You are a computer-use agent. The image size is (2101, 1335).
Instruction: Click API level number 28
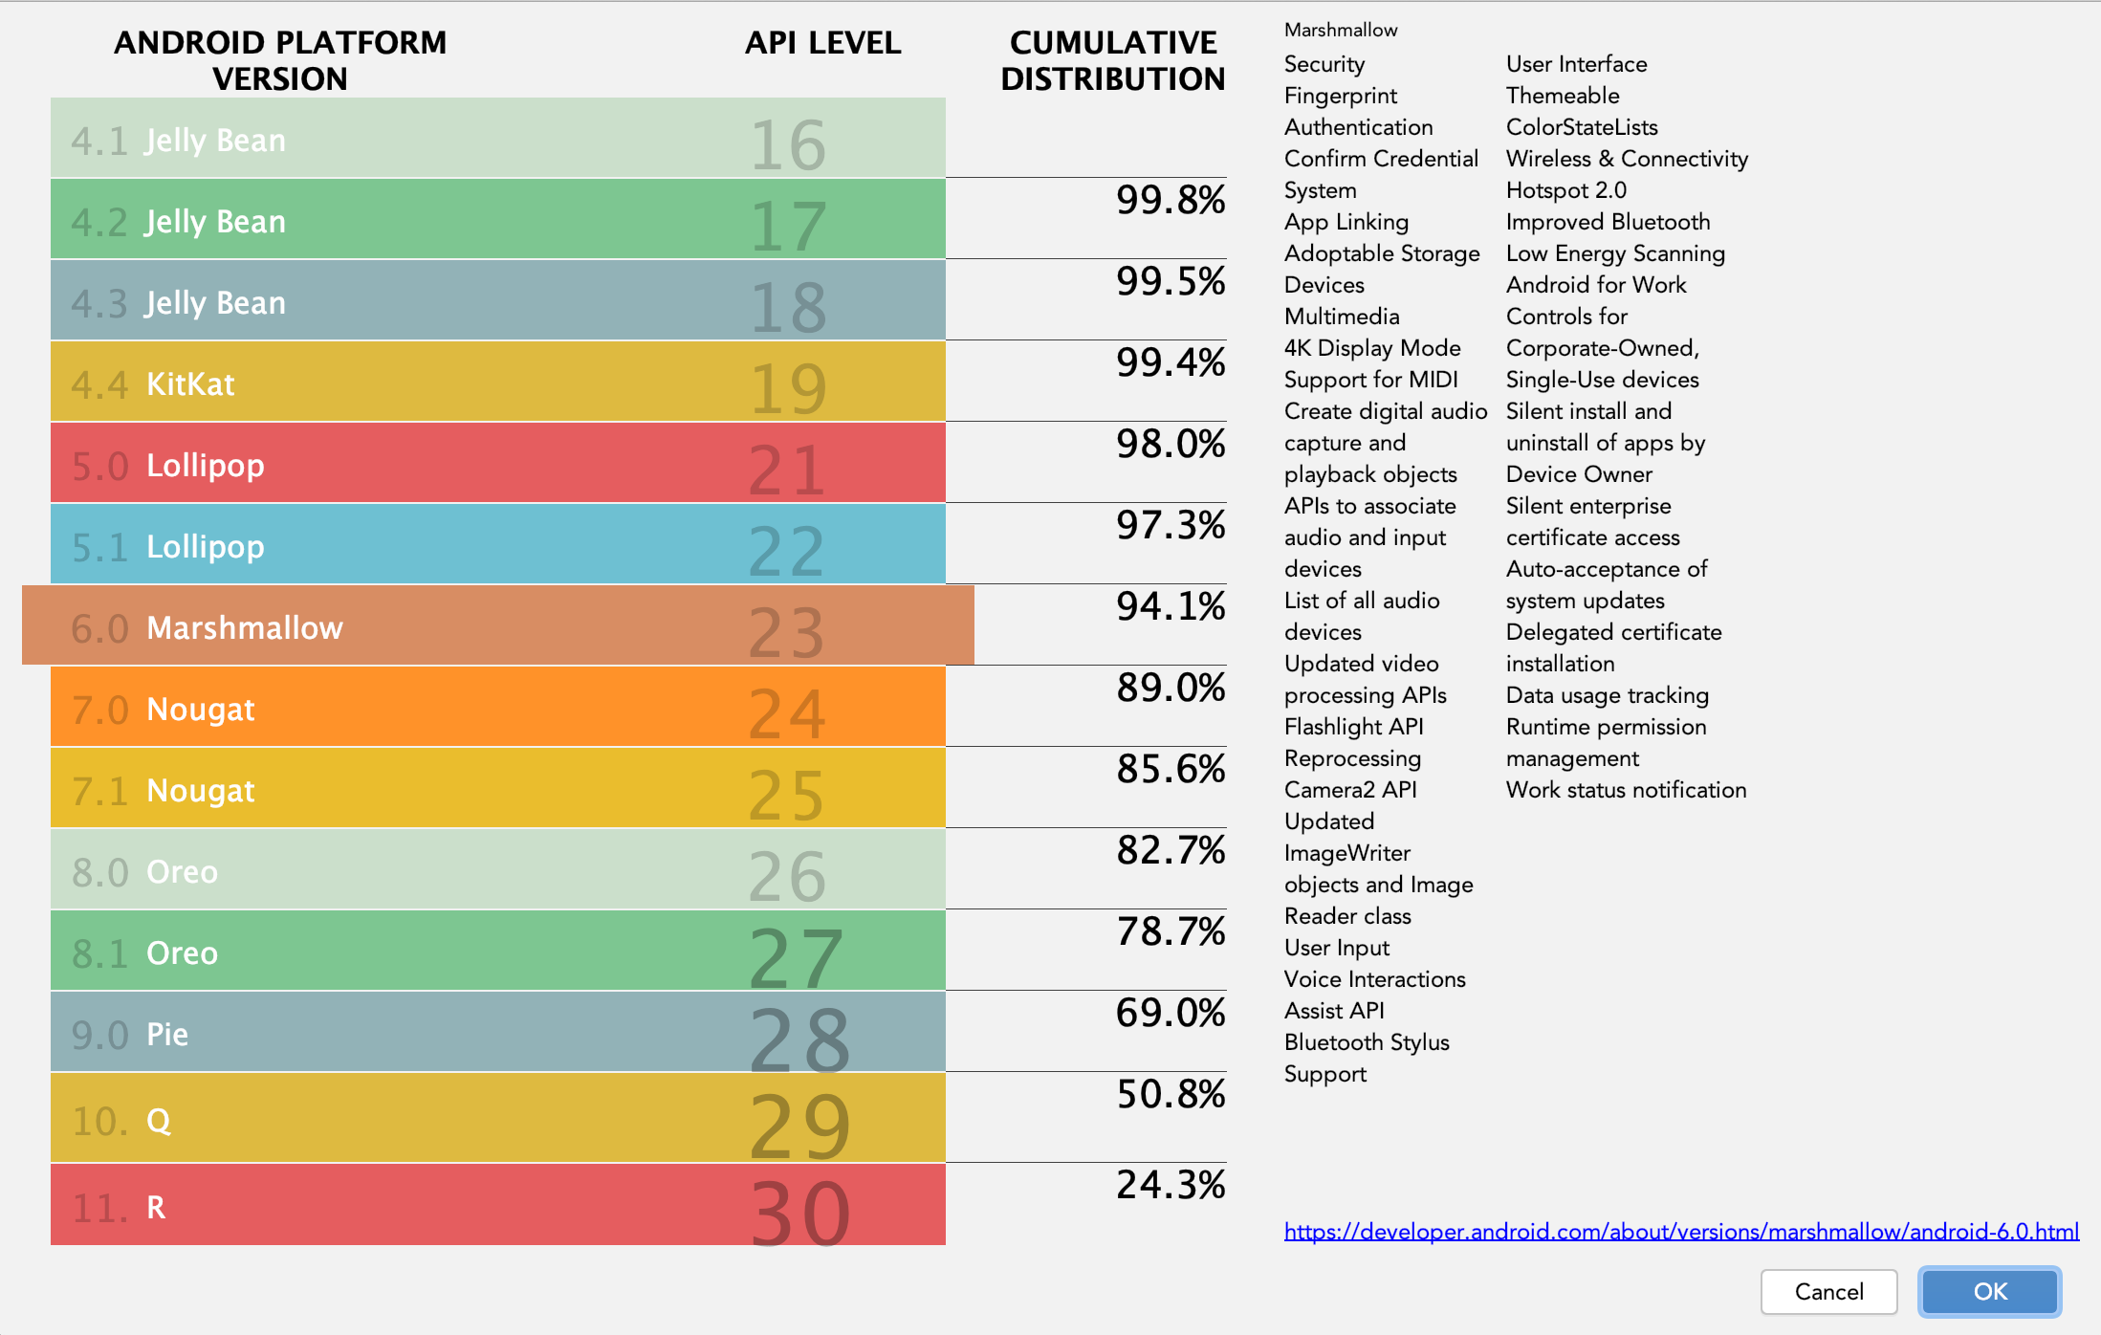(x=799, y=1040)
